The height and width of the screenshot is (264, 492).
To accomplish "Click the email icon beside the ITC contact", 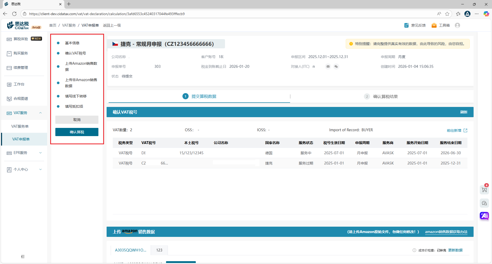I will (x=328, y=67).
